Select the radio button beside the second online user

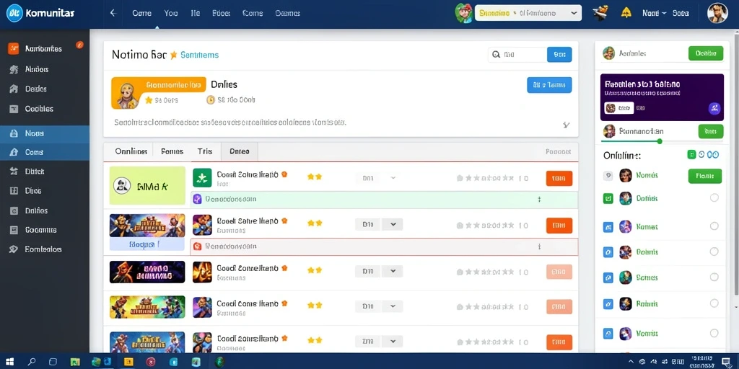714,197
